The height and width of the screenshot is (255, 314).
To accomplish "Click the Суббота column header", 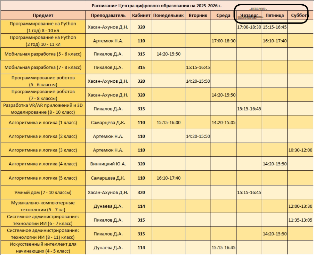I will point(299,15).
